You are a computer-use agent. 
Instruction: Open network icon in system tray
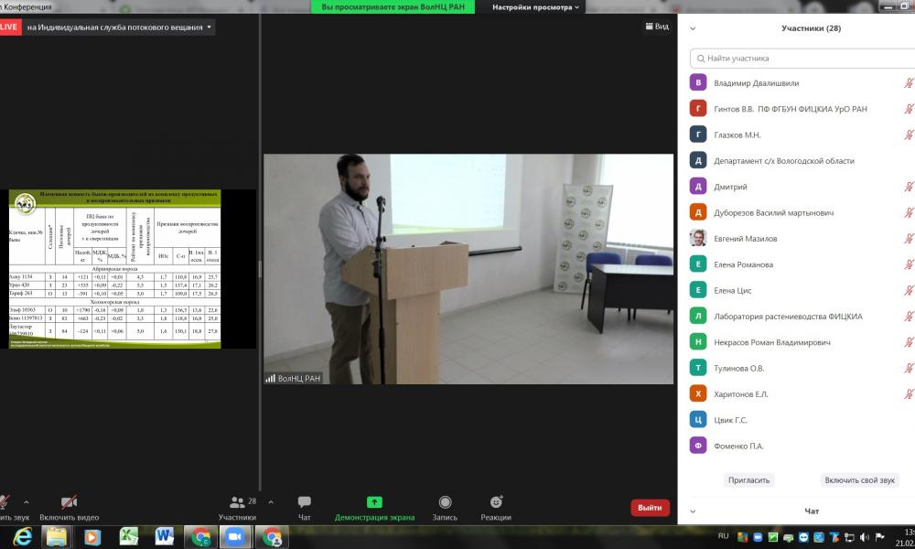(849, 537)
